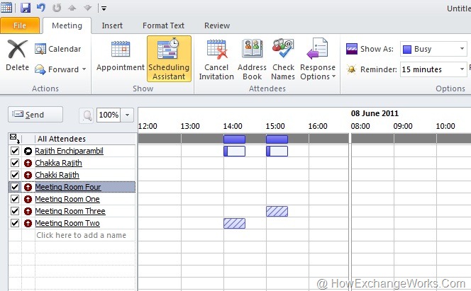Open Rajith Enchiparambil name link
The width and height of the screenshot is (471, 291).
(x=69, y=151)
